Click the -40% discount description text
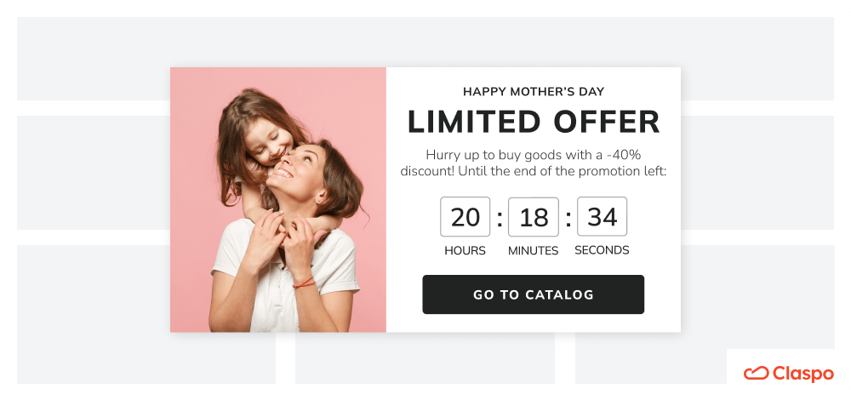Screen dimensions: 851x400 pyautogui.click(x=534, y=163)
